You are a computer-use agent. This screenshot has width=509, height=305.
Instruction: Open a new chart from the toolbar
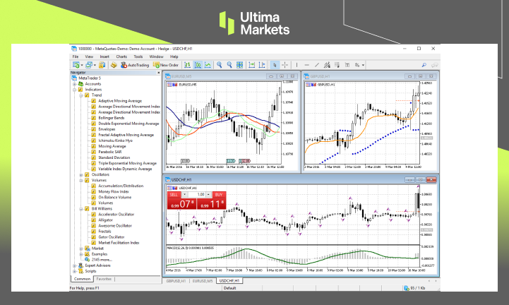coord(76,65)
